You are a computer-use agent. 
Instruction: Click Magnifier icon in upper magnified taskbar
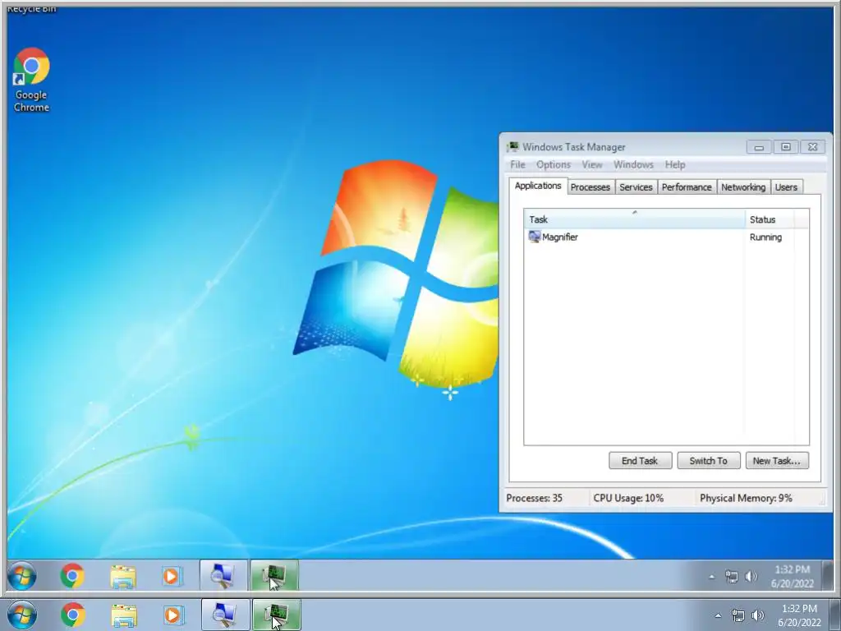tap(223, 575)
